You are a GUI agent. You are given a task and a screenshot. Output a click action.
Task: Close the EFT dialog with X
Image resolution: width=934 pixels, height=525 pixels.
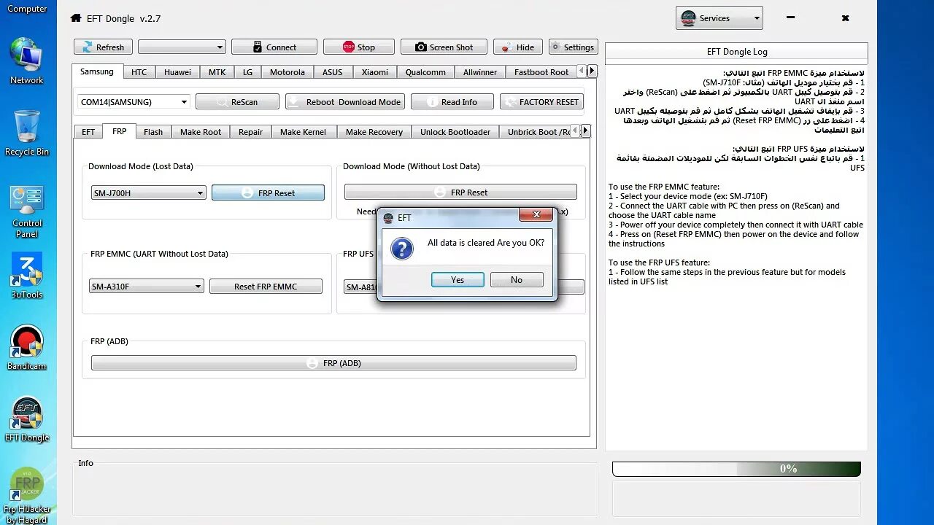[x=536, y=214]
